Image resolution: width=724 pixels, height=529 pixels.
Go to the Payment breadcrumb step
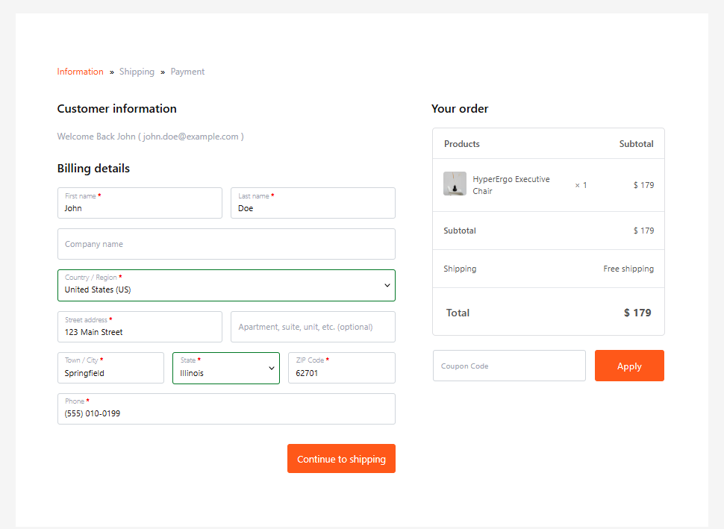click(x=187, y=72)
